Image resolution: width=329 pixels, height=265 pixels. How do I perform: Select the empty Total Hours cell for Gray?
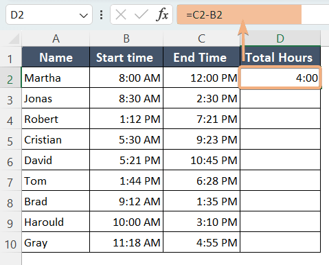(280, 242)
